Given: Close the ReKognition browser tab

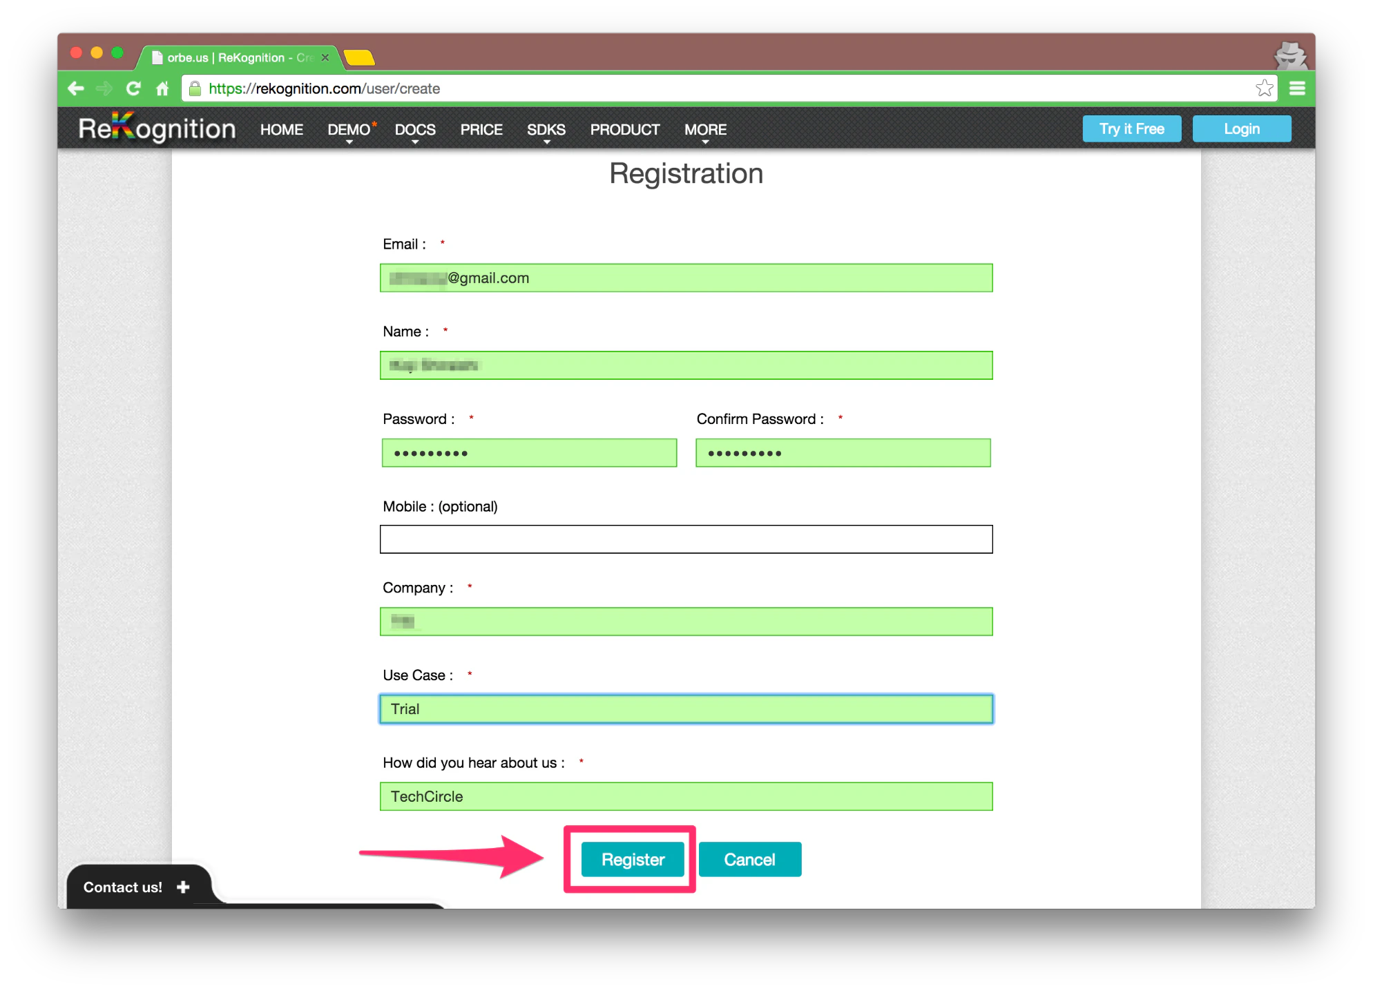Looking at the screenshot, I should coord(325,57).
